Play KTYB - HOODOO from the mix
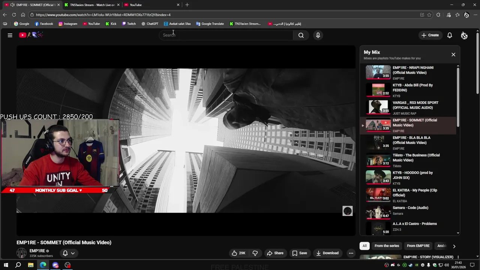Viewport: 480px width, 270px height. (x=408, y=178)
